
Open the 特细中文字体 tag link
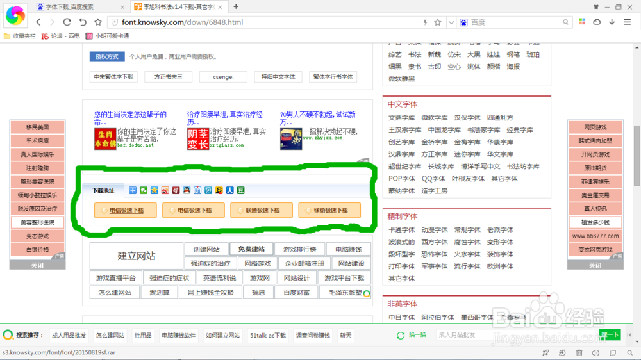coord(278,77)
